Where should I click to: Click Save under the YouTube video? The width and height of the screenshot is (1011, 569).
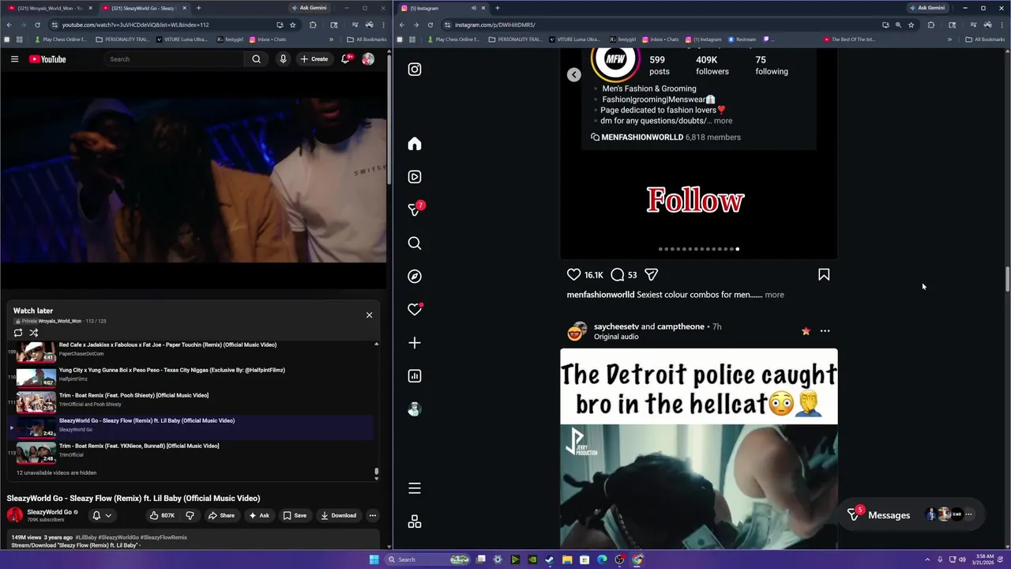click(295, 515)
